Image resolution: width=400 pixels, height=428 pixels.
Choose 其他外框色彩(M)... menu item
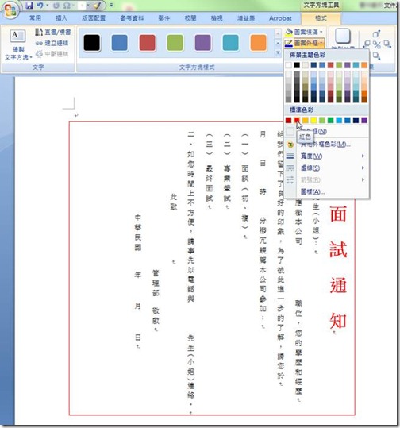tap(325, 145)
